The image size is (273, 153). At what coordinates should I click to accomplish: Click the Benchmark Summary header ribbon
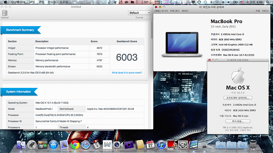[20, 30]
